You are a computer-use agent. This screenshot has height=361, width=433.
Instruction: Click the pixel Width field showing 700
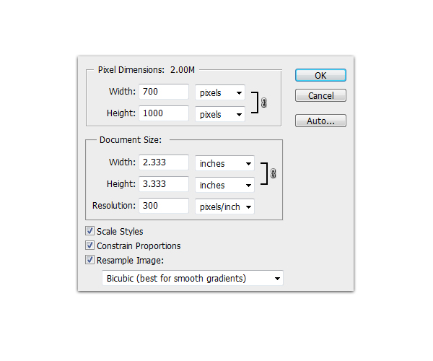tap(164, 92)
